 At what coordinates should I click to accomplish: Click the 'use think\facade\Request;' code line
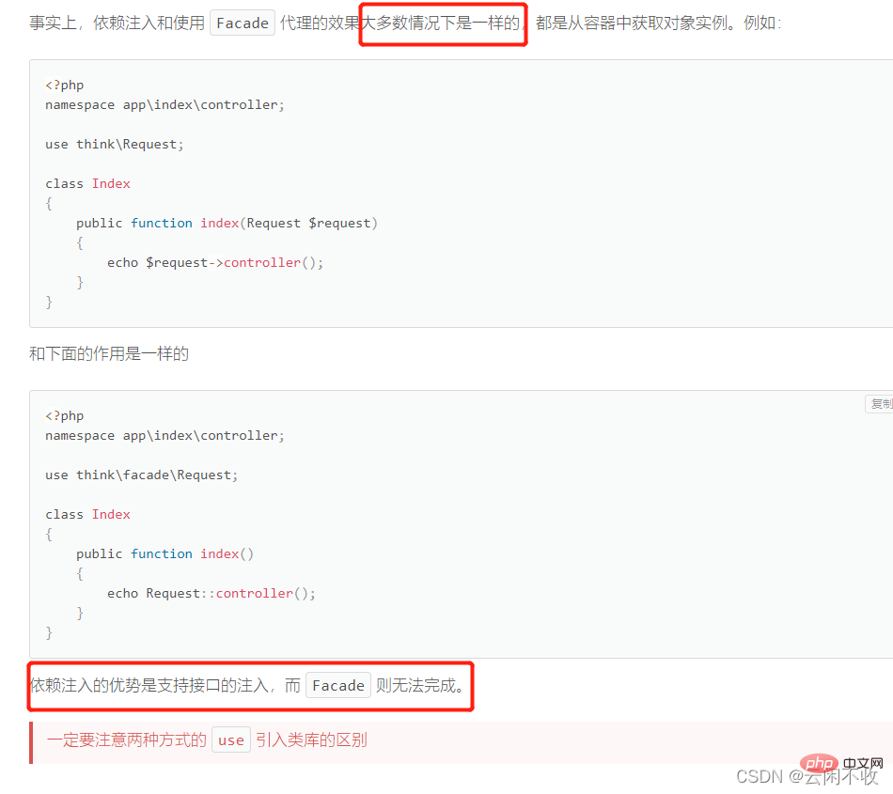tap(141, 475)
